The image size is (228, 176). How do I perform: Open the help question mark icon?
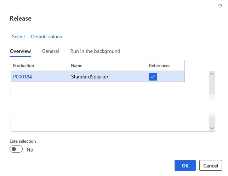point(220,7)
